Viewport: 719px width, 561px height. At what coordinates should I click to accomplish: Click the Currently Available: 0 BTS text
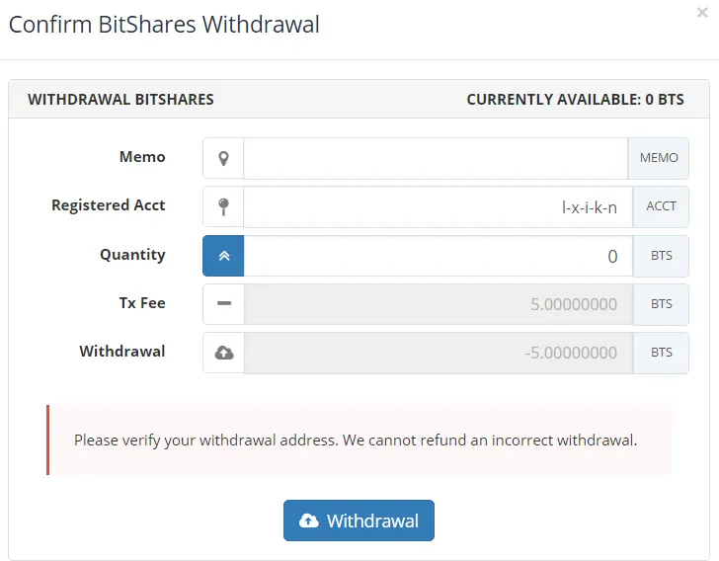click(x=575, y=100)
